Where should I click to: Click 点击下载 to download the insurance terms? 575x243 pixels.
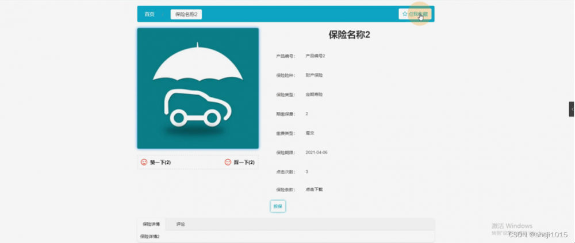coord(315,190)
